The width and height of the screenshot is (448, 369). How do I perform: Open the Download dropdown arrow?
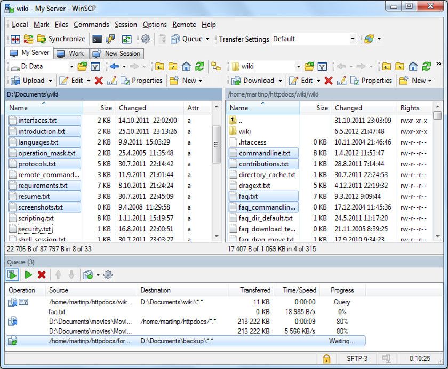[281, 81]
